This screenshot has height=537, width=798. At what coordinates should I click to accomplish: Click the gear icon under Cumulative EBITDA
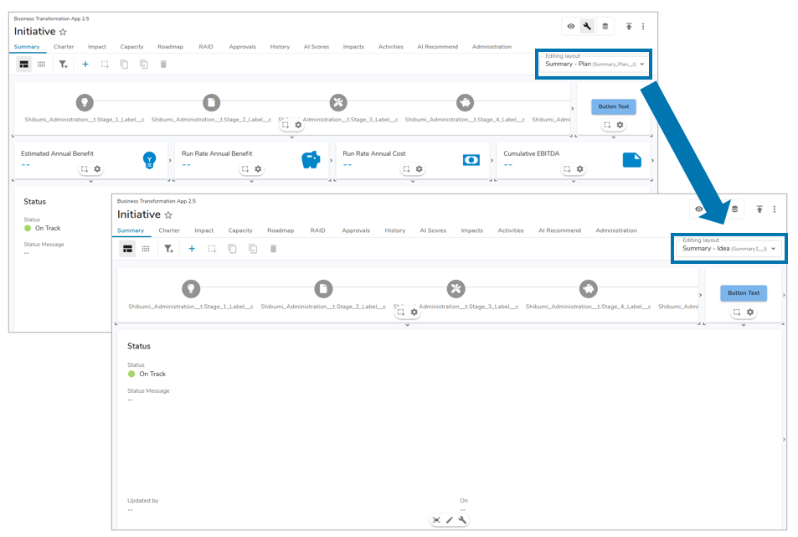579,169
